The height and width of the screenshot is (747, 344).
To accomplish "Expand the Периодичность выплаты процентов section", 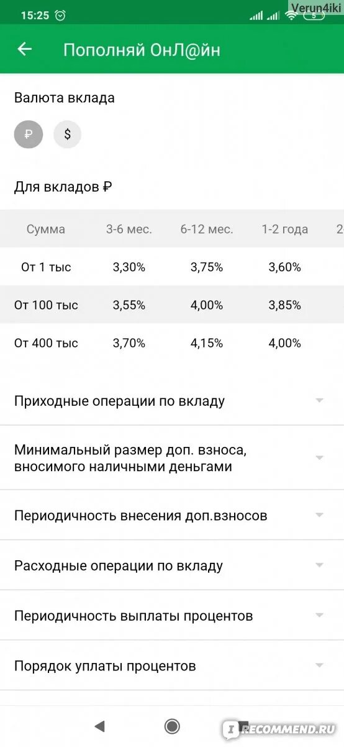I will pyautogui.click(x=172, y=616).
